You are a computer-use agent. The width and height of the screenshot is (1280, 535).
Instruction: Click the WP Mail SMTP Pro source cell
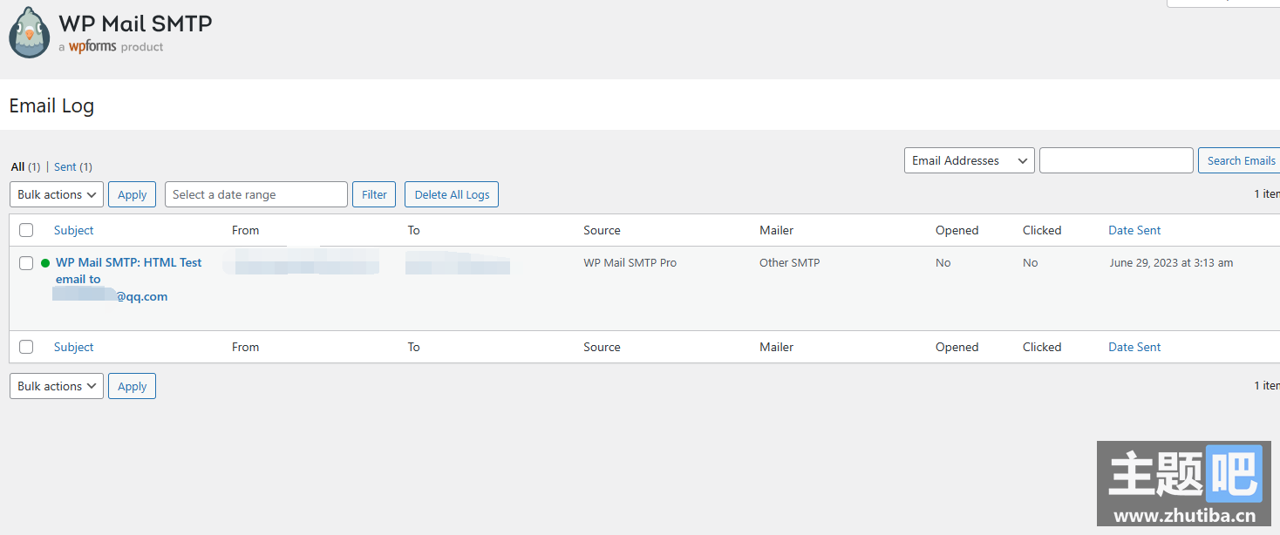[630, 262]
